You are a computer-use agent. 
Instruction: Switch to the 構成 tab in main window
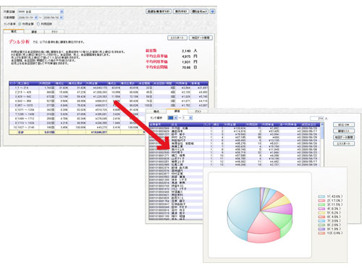point(14,31)
